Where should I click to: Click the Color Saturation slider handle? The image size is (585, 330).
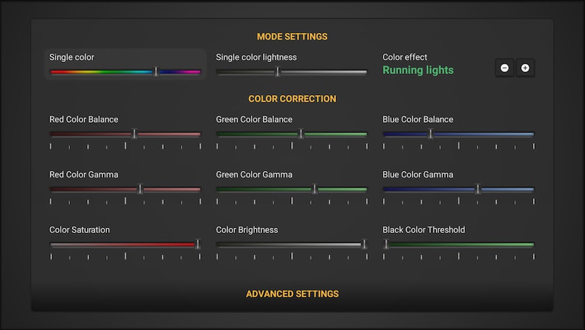point(197,244)
